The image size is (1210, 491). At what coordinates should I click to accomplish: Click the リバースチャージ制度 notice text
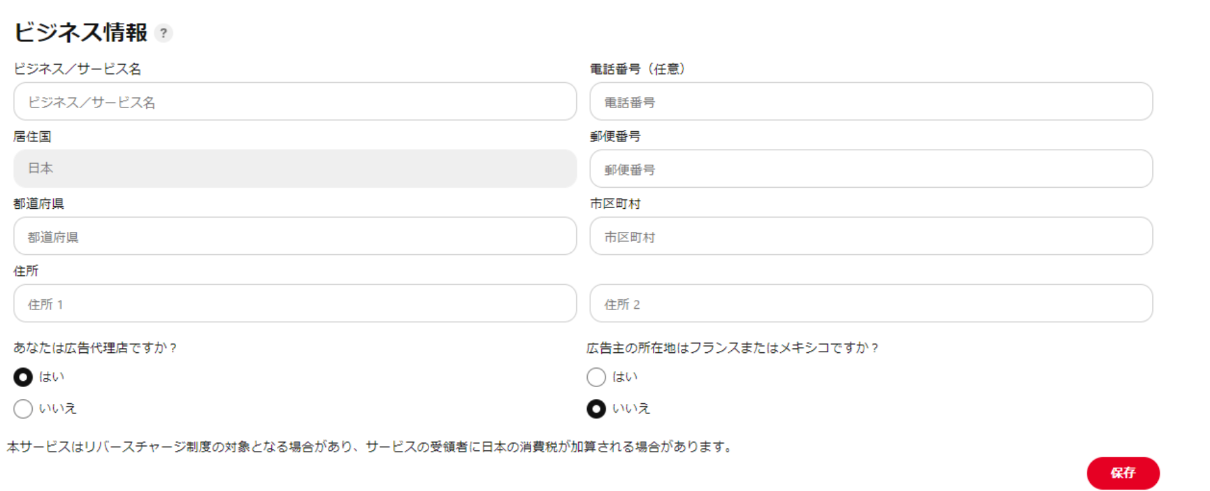point(371,447)
